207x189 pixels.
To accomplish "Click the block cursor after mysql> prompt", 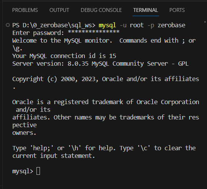I will point(38,171).
